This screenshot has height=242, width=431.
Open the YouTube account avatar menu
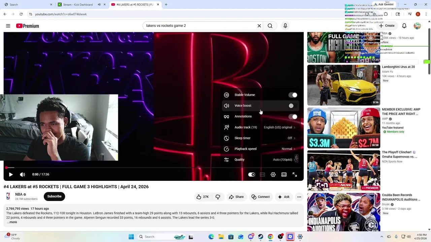[x=417, y=26]
